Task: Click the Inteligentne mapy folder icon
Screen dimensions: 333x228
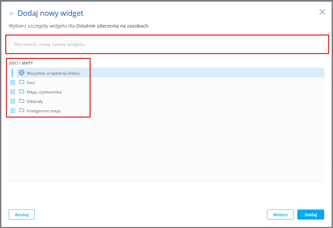Action: tap(22, 111)
